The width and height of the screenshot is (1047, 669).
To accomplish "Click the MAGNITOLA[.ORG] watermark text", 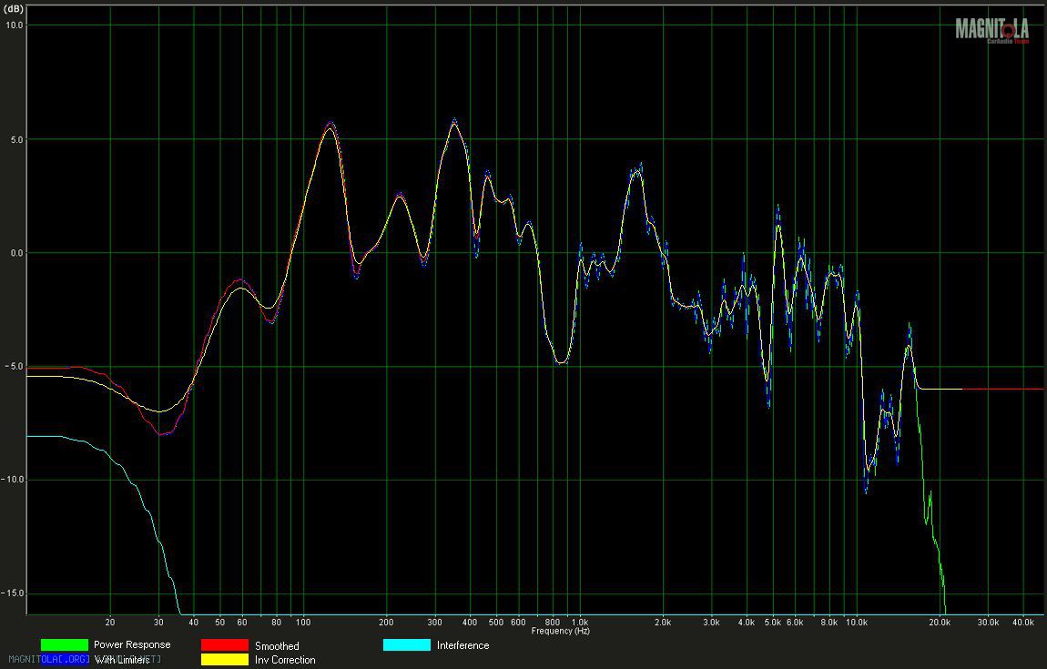I will click(47, 659).
